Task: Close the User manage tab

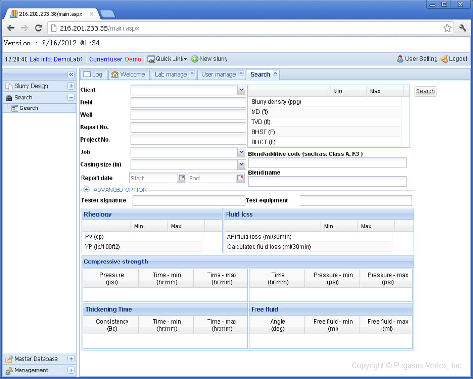Action: click(241, 73)
